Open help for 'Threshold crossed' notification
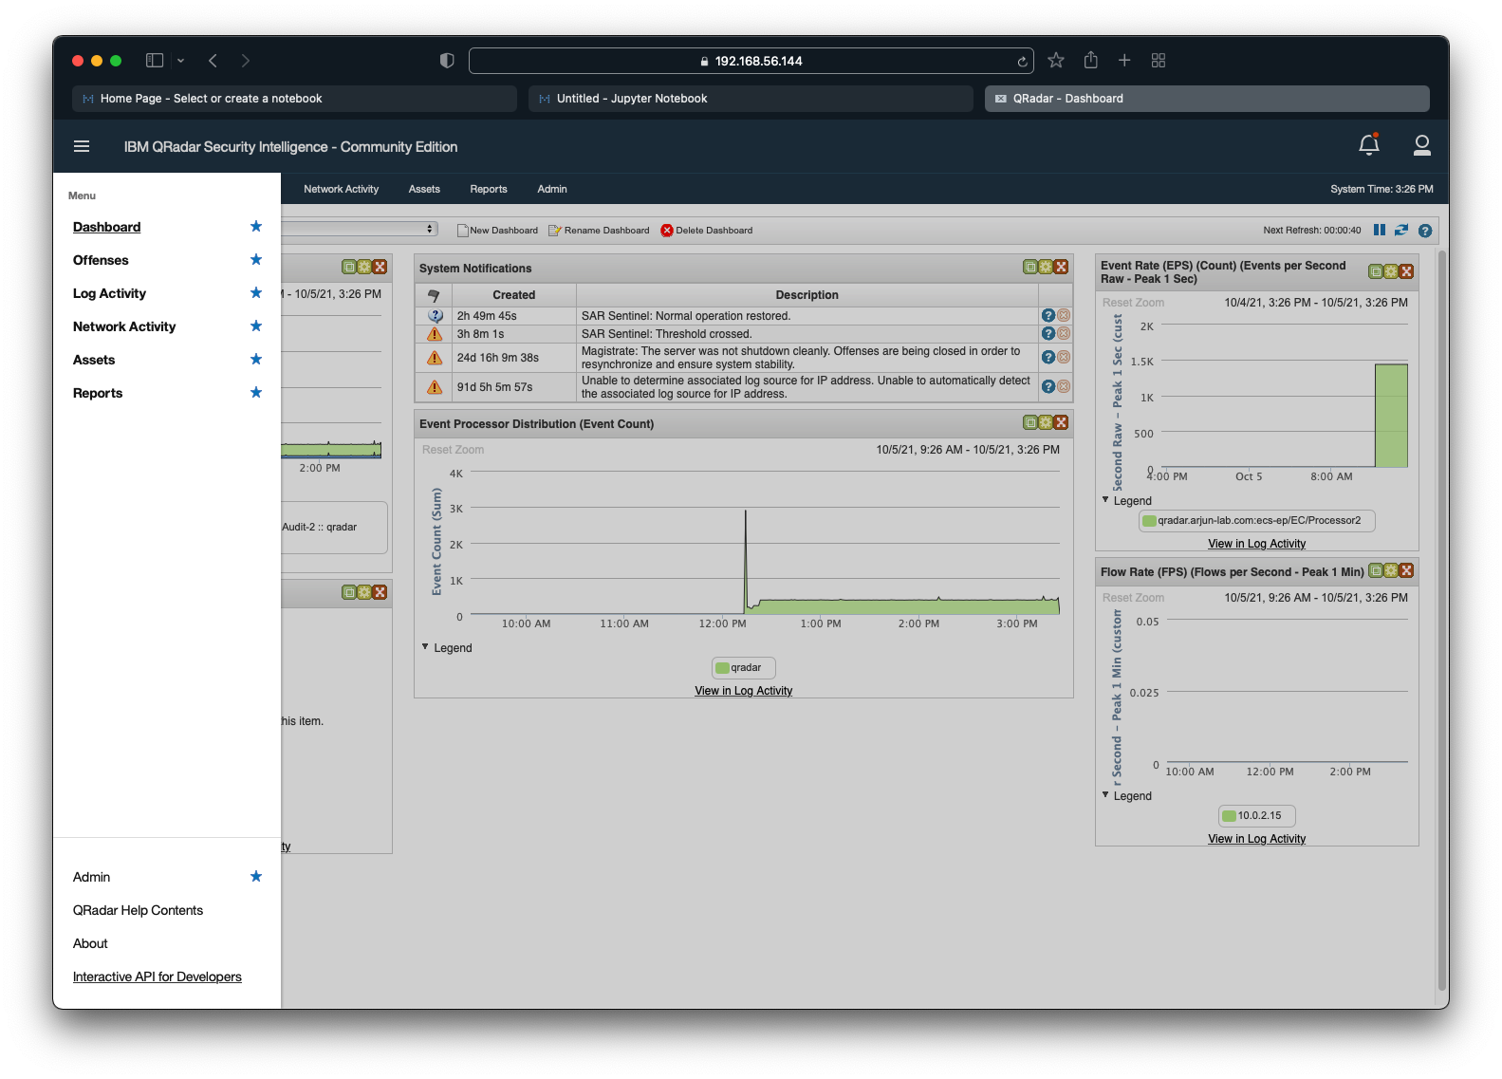This screenshot has width=1502, height=1079. pos(1048,333)
